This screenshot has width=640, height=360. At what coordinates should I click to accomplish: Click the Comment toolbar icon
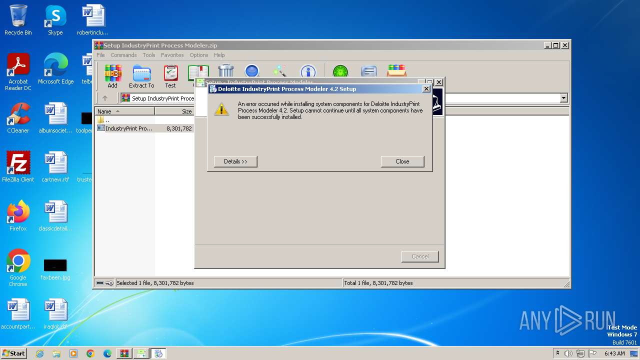pyautogui.click(x=368, y=71)
